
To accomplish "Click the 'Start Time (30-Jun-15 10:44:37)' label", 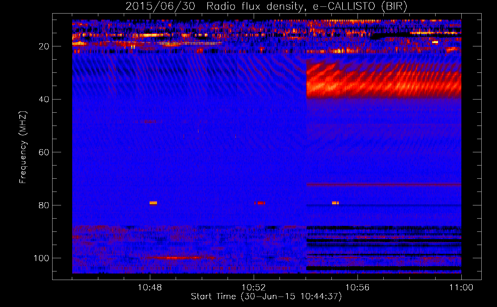I will [266, 296].
